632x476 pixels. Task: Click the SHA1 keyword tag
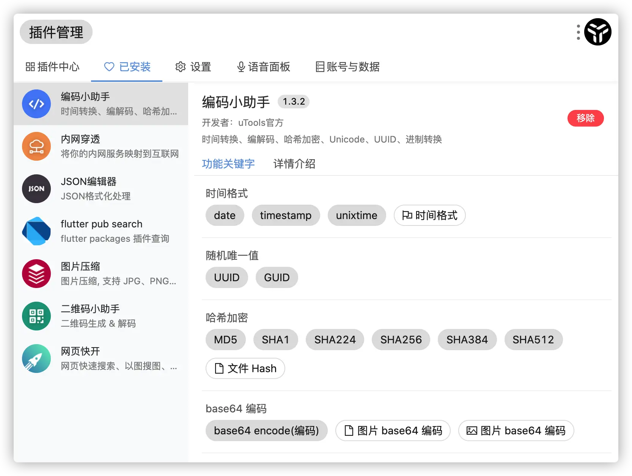(x=275, y=340)
